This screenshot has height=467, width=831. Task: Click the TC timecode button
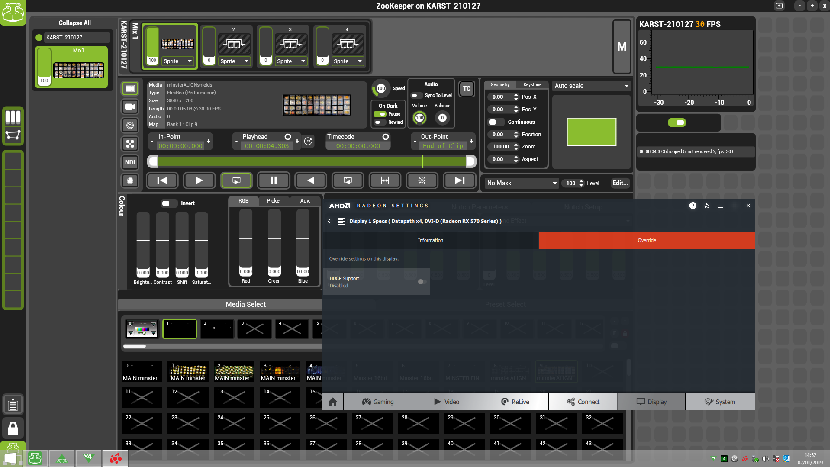click(x=467, y=89)
